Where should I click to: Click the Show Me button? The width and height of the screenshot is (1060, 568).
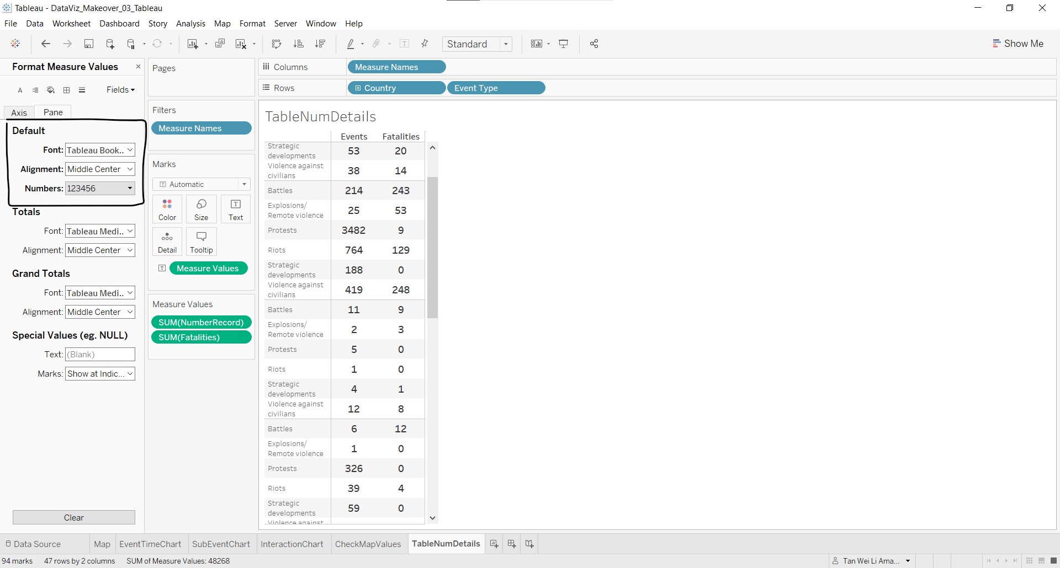(x=1017, y=44)
